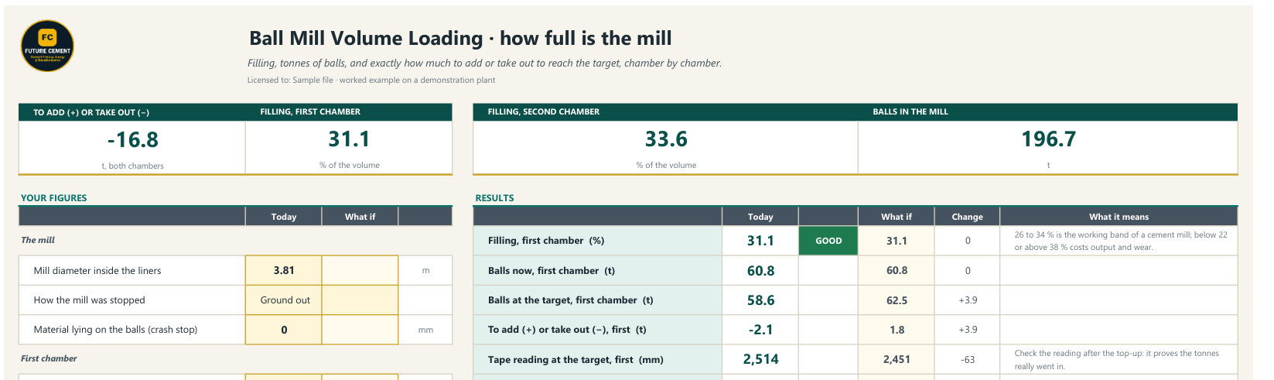Select the 196.7 balls in mill value
The width and height of the screenshot is (1274, 380).
[1048, 139]
